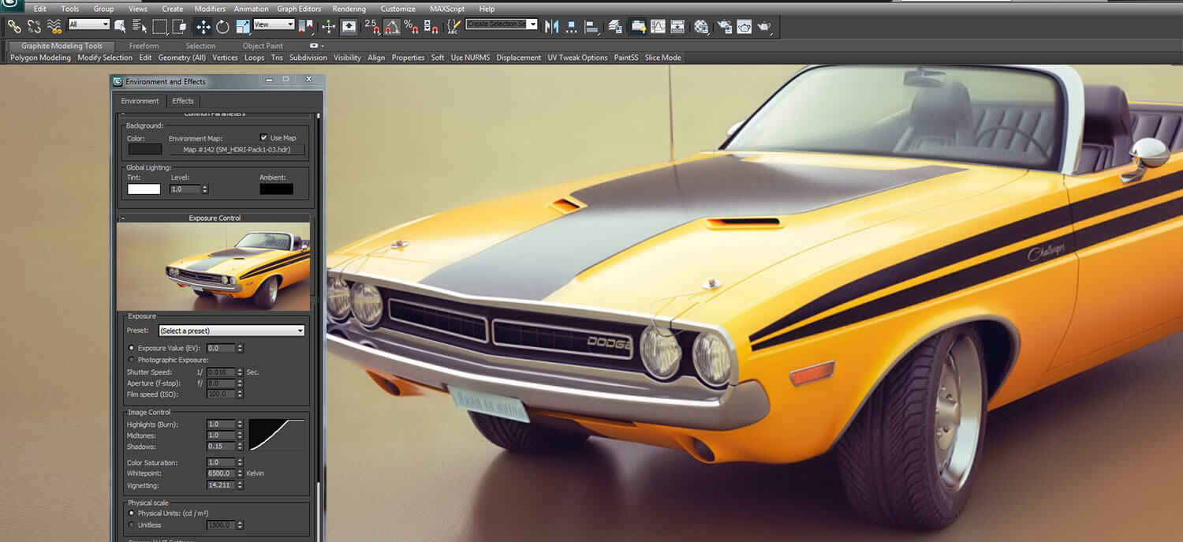Click the Whitepoint Kelvin value field
The image size is (1183, 542).
pyautogui.click(x=221, y=473)
